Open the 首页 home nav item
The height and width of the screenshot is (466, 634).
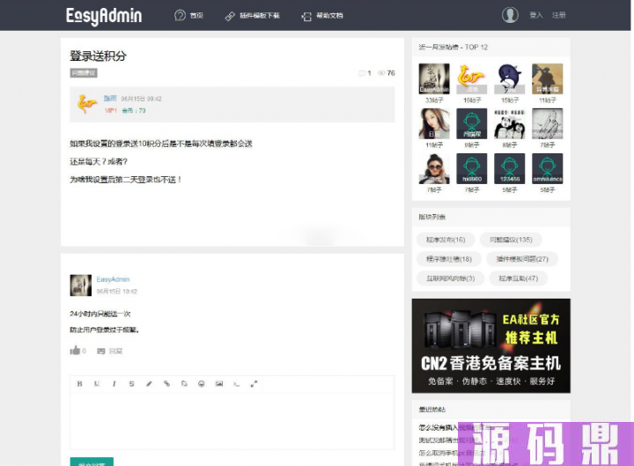pos(196,15)
